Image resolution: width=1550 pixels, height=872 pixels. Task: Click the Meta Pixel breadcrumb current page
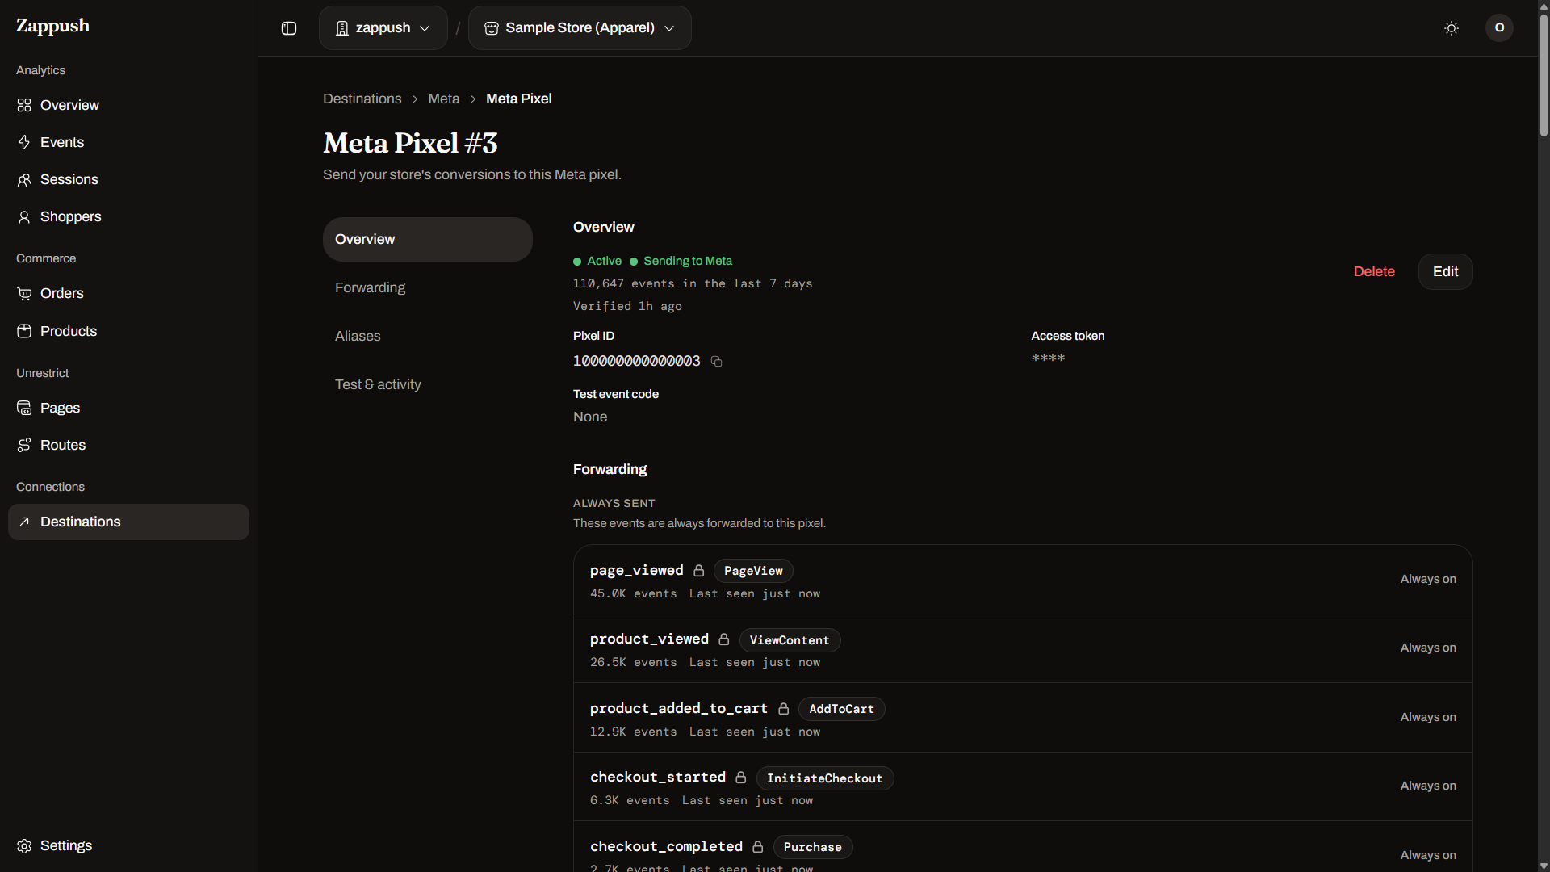(519, 99)
